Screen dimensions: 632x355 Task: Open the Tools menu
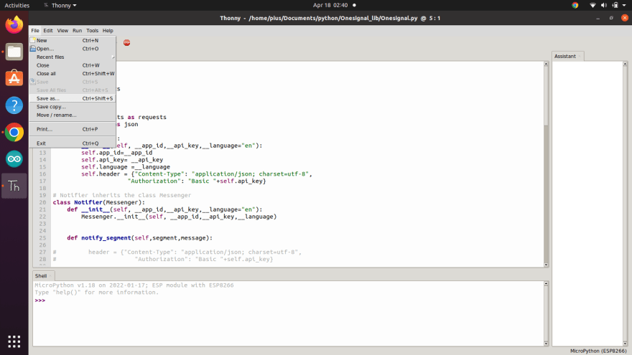(92, 31)
